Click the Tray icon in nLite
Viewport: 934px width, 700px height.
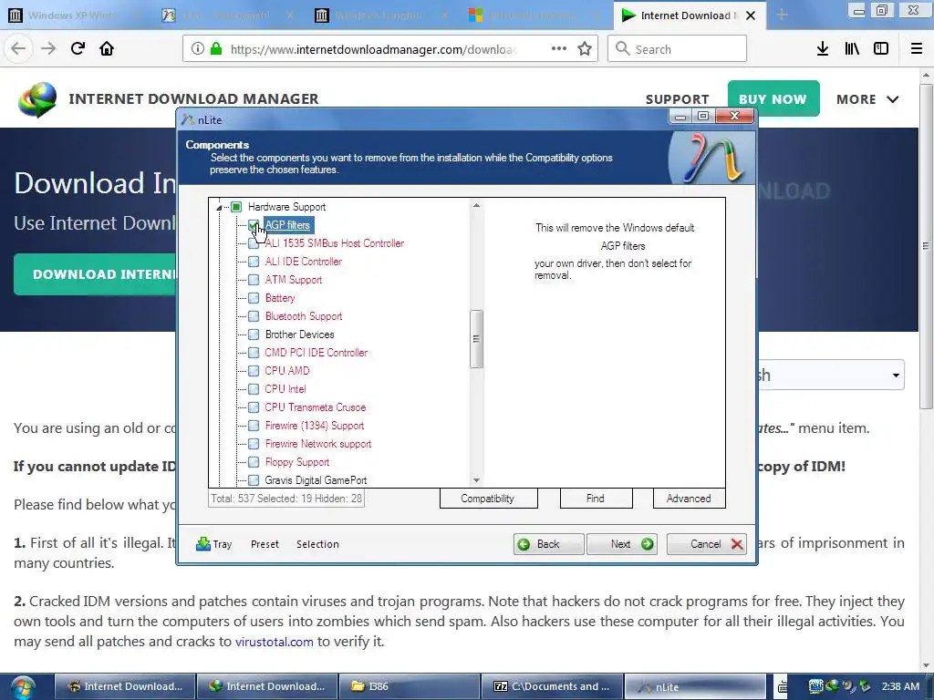213,544
